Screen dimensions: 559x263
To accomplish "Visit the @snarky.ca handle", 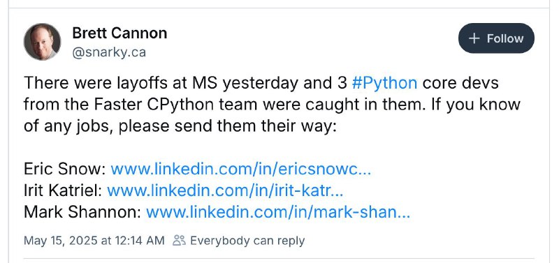I will (109, 53).
